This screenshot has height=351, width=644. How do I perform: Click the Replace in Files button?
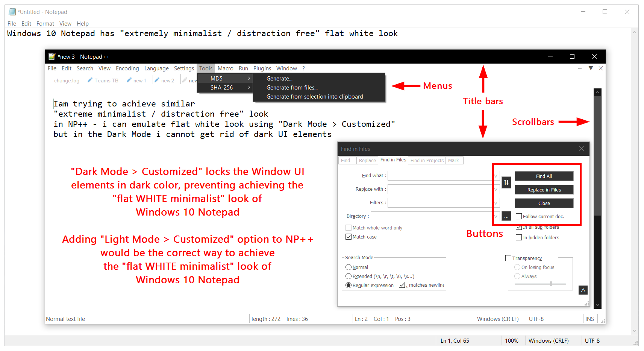[x=544, y=190]
